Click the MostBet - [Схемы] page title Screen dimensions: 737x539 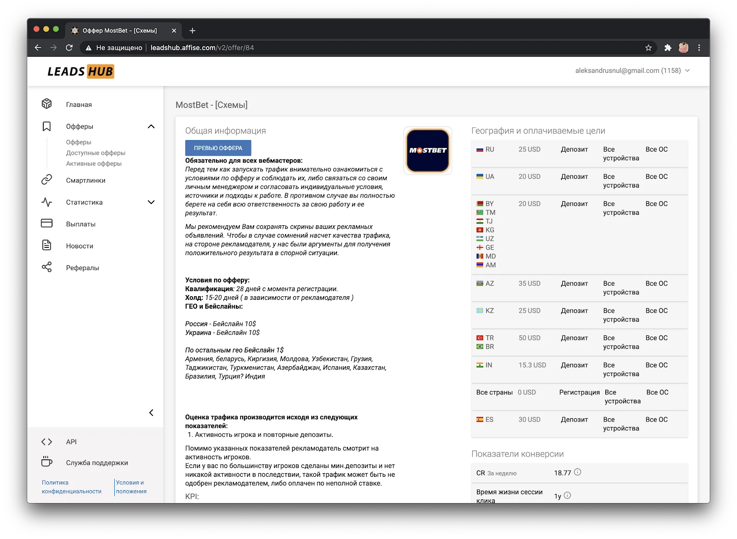pos(211,105)
